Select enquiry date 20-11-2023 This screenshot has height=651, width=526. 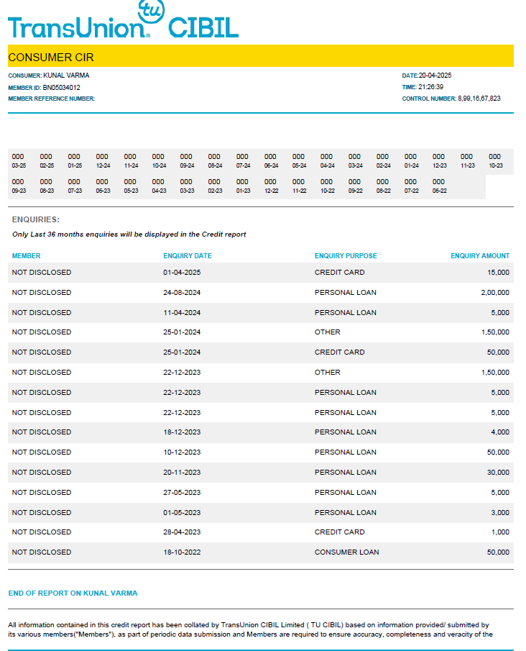click(182, 473)
